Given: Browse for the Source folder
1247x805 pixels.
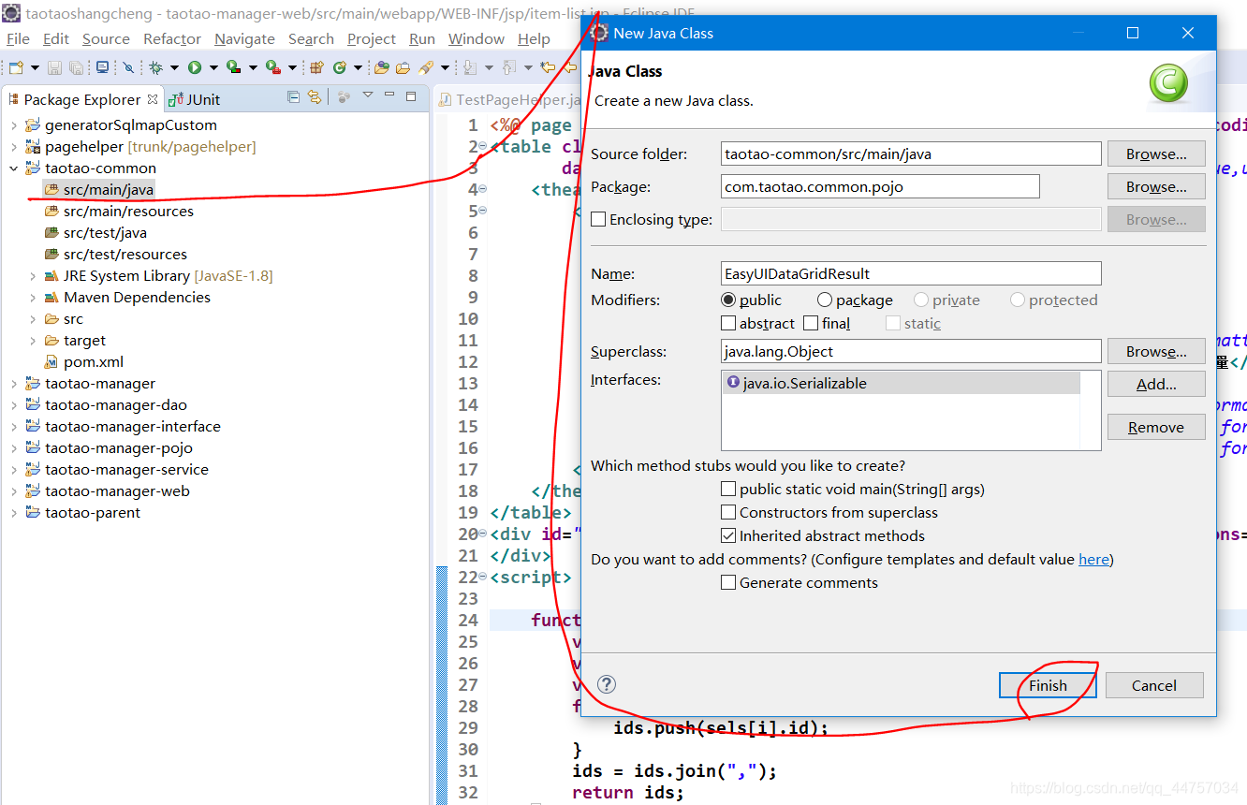Looking at the screenshot, I should pos(1156,154).
